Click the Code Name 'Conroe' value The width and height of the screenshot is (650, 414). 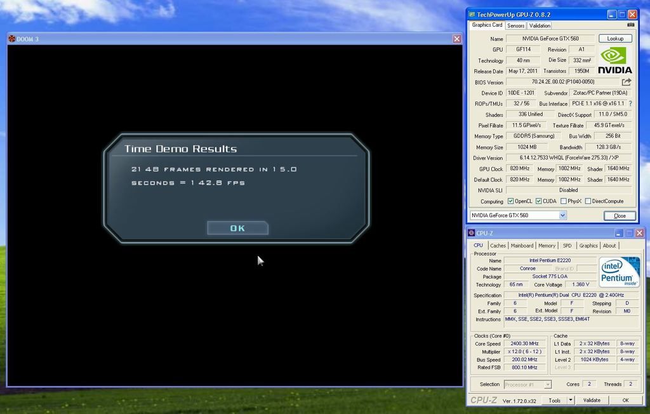coord(527,269)
